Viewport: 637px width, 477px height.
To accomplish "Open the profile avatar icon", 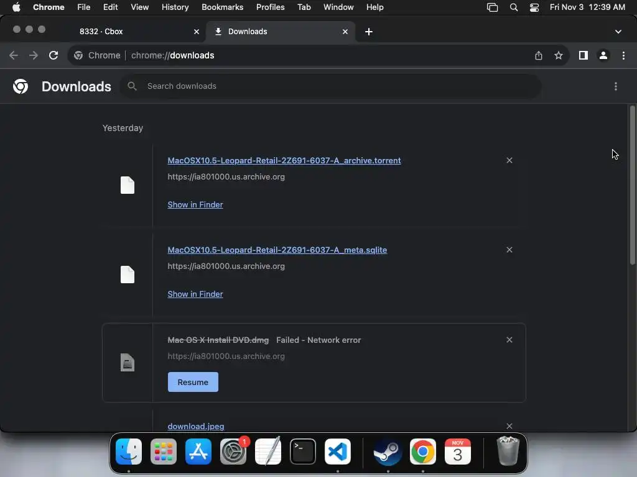I will (x=603, y=55).
